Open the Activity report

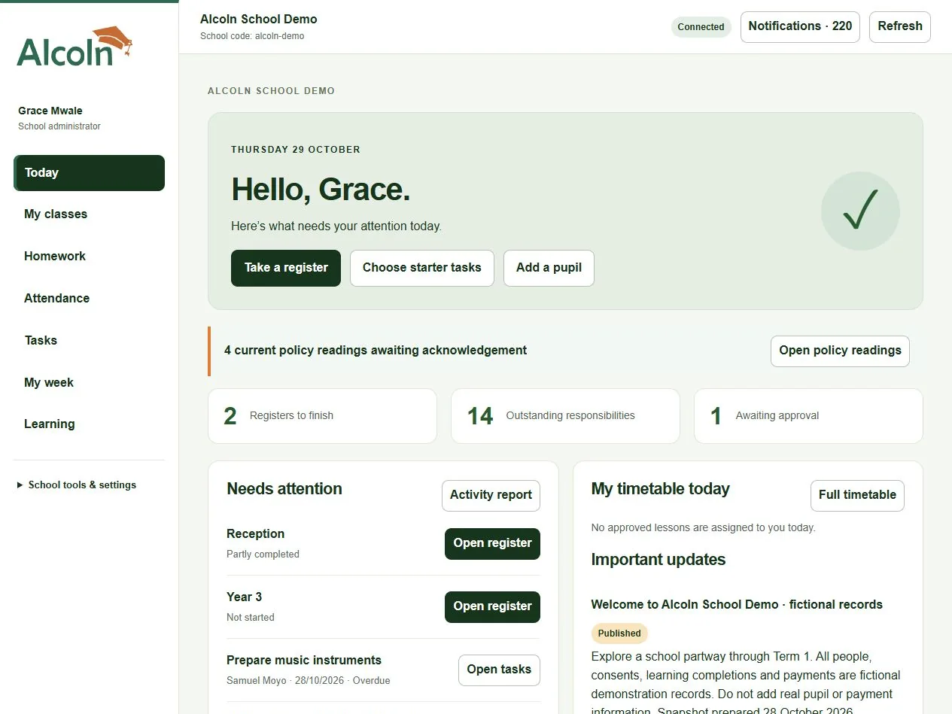pyautogui.click(x=491, y=496)
